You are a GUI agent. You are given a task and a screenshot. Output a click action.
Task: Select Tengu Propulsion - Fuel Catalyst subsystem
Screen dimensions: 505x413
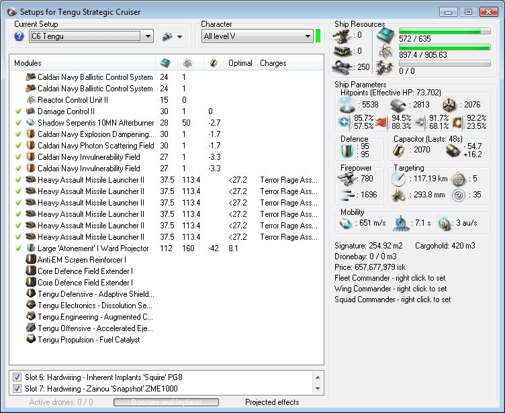click(166, 340)
